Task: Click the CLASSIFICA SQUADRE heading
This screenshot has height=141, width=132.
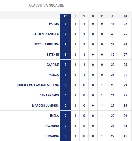Action: click(46, 5)
